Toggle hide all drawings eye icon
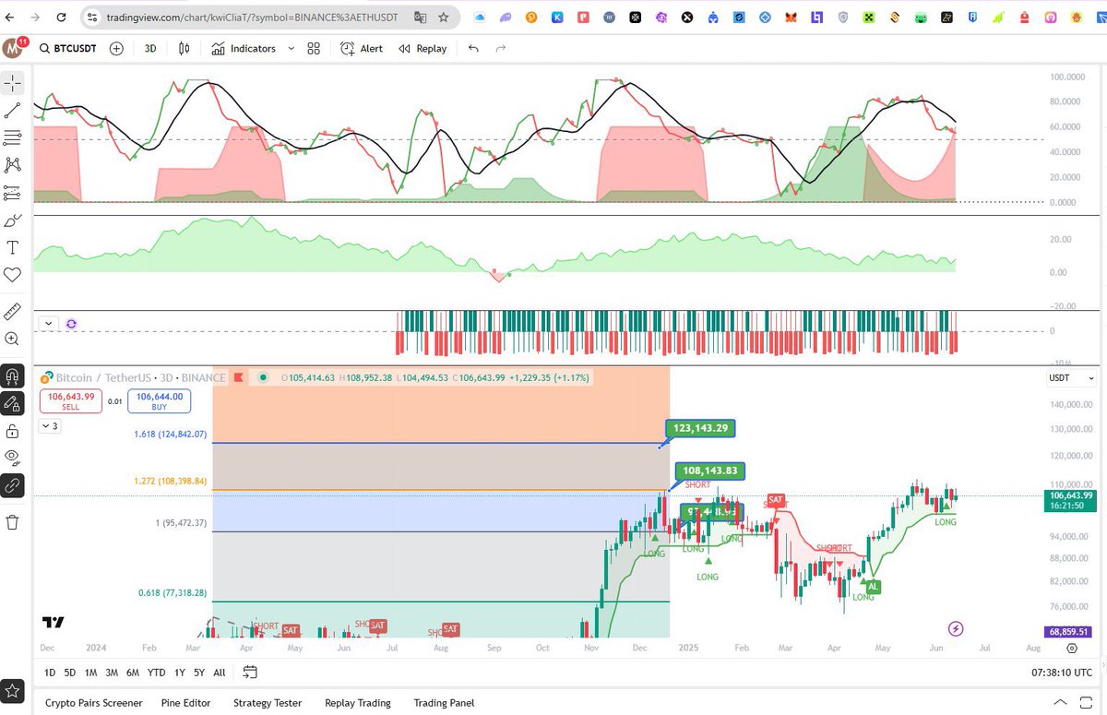Screen dimensions: 1107x715 click(13, 458)
